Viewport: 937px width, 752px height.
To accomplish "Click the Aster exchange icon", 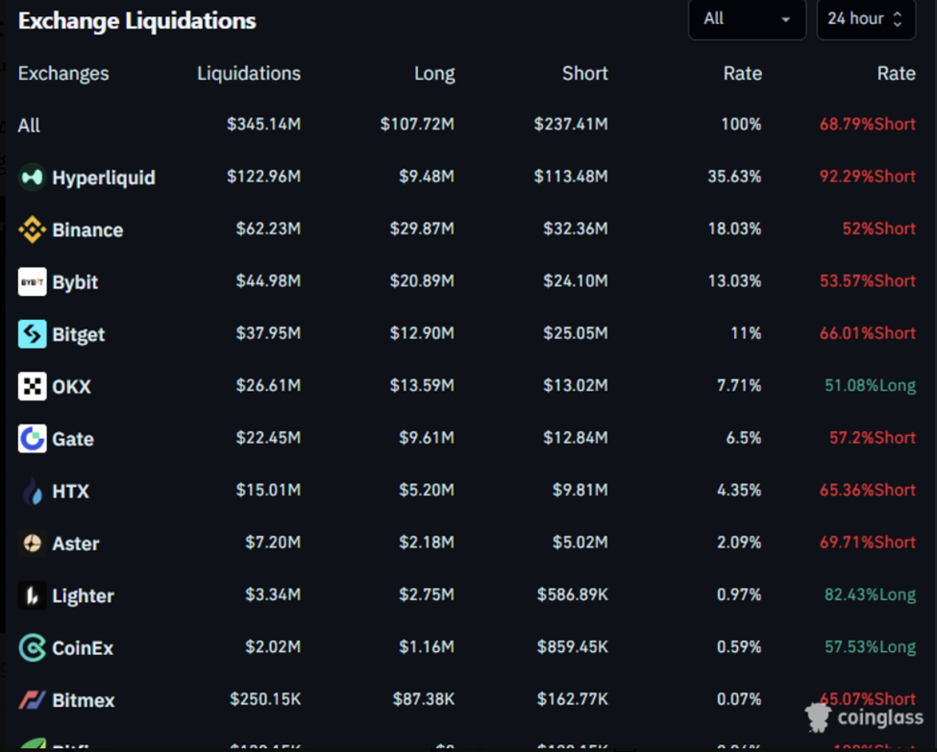I will pos(33,544).
